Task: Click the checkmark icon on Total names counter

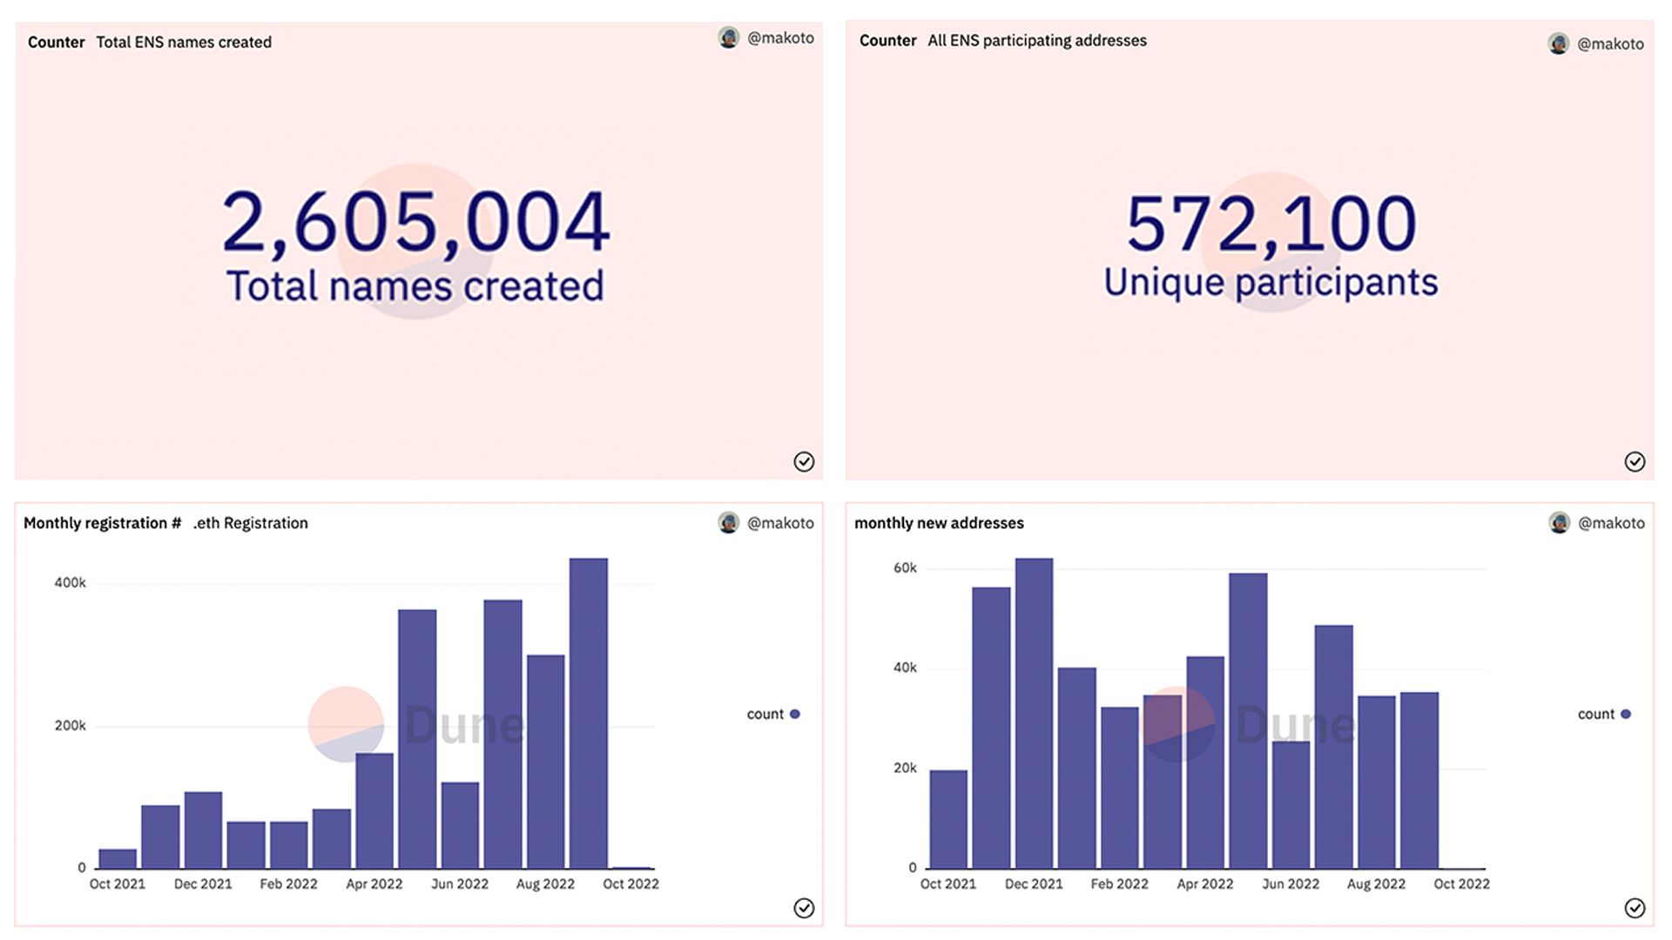Action: [805, 461]
